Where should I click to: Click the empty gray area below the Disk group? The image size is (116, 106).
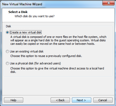[58, 86]
